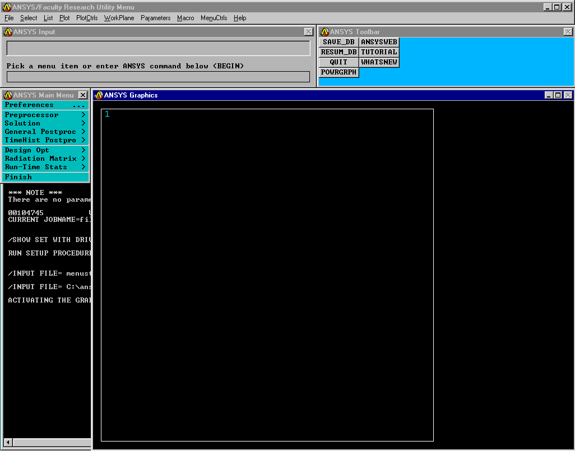The image size is (575, 460).
Task: Open the Plot menu
Action: [x=64, y=18]
